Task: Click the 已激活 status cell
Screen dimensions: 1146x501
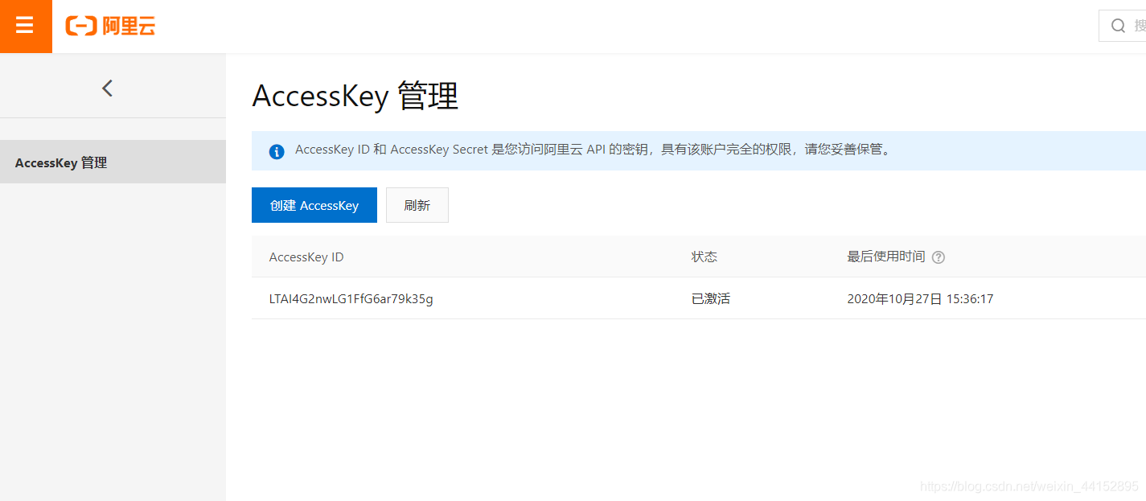Action: point(711,298)
